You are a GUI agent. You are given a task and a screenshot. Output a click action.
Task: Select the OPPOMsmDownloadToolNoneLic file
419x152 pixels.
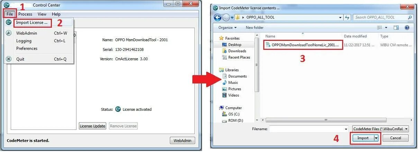(303, 45)
